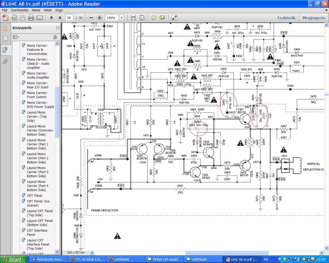Click the scrolling page fit-width icon
This screenshot has height=263, width=329.
point(133,18)
